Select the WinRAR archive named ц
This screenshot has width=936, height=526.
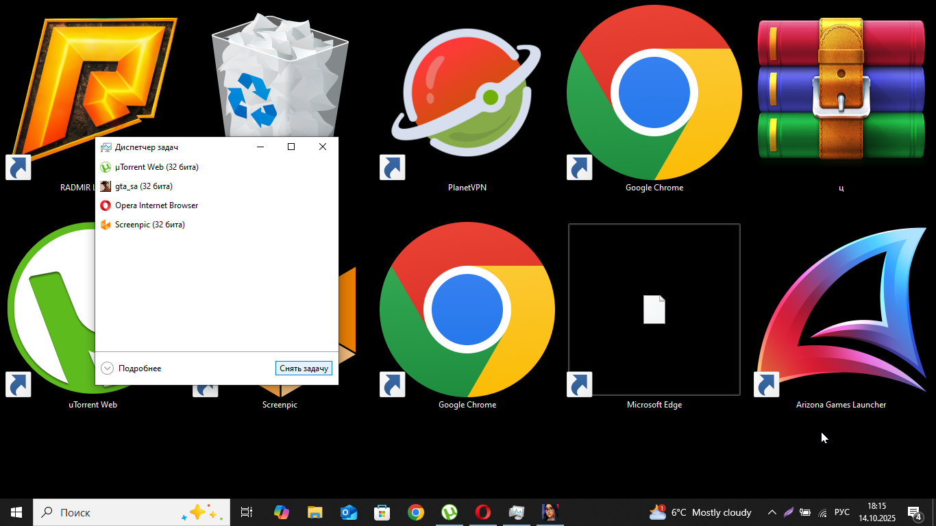841,99
